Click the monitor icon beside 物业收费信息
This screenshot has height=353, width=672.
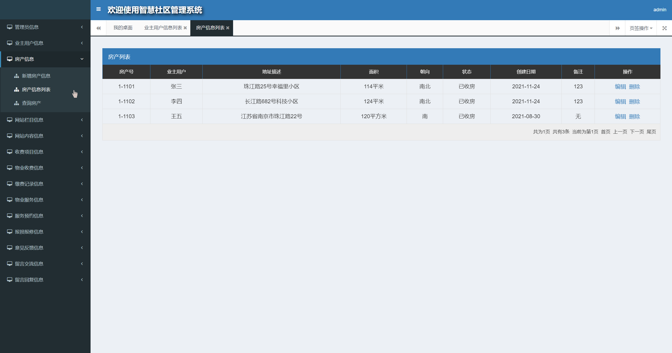click(x=10, y=168)
